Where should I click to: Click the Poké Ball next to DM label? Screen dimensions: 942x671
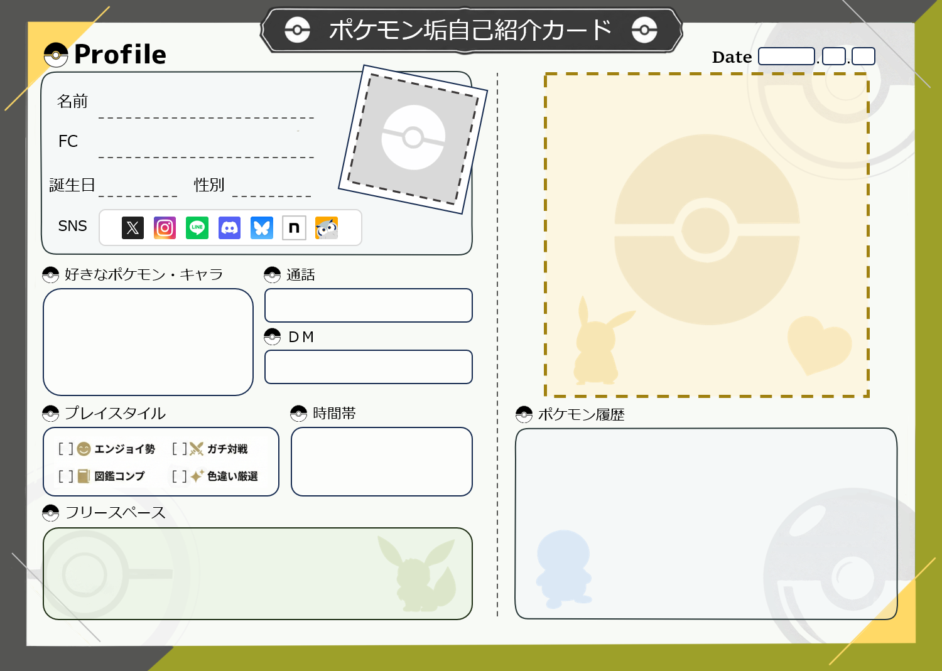[272, 337]
